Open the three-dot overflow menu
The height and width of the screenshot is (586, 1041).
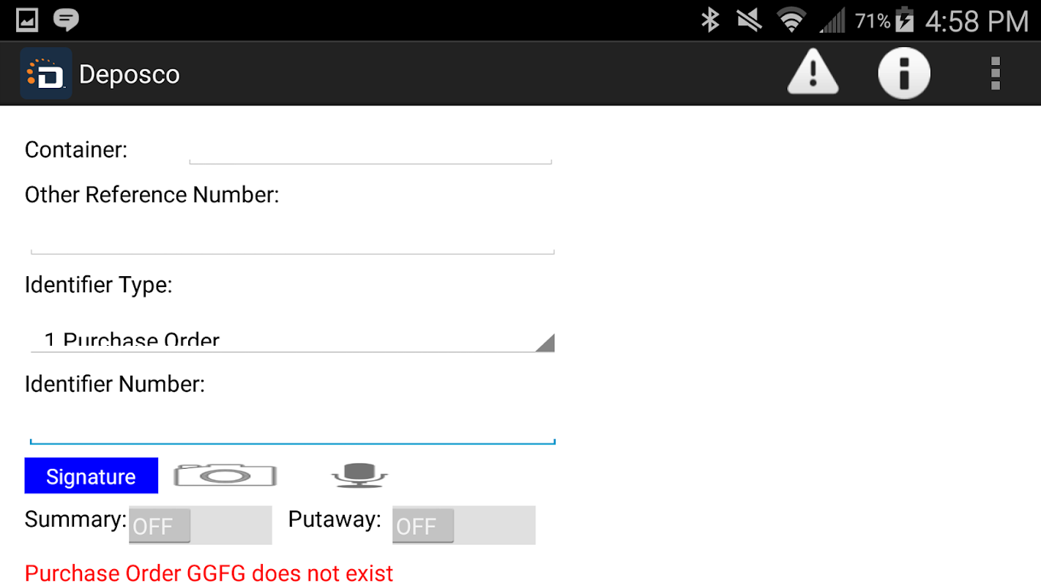[x=995, y=73]
